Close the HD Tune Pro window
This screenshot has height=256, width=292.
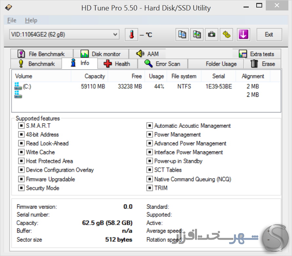click(x=277, y=5)
